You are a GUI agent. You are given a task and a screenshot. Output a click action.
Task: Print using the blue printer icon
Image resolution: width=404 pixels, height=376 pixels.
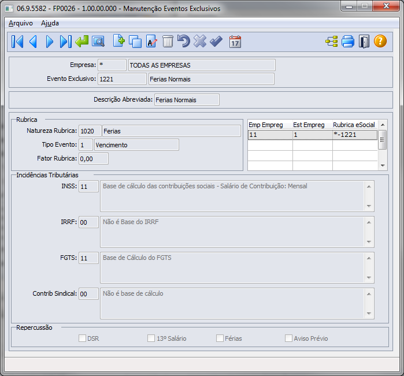click(348, 42)
